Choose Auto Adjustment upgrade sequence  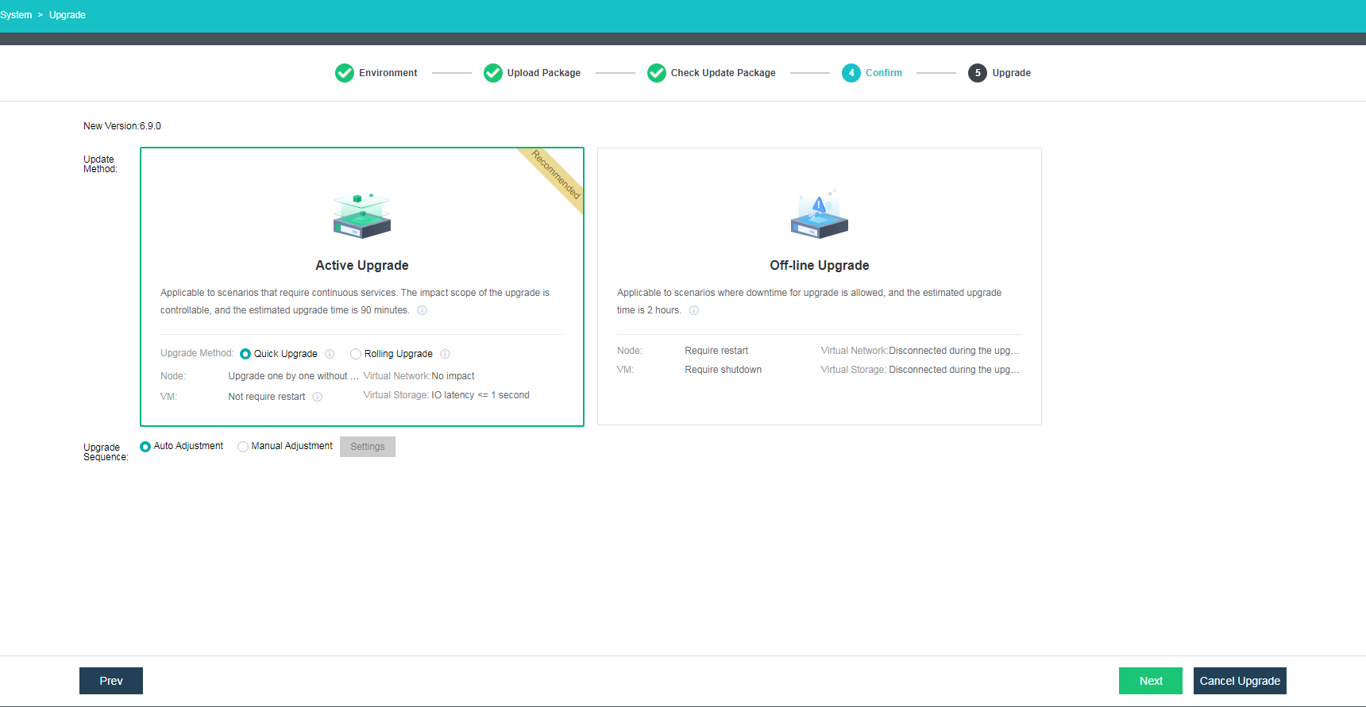tap(145, 447)
